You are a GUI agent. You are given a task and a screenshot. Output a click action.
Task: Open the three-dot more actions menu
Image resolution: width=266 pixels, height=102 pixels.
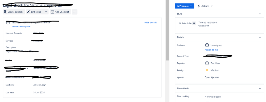[x=75, y=12]
